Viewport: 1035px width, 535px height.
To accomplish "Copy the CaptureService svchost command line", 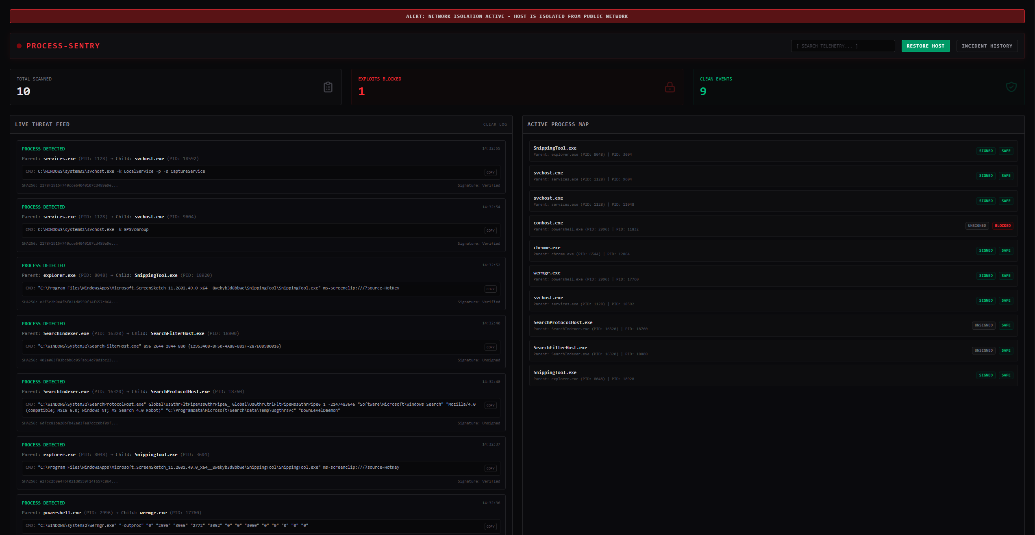I will pos(490,172).
